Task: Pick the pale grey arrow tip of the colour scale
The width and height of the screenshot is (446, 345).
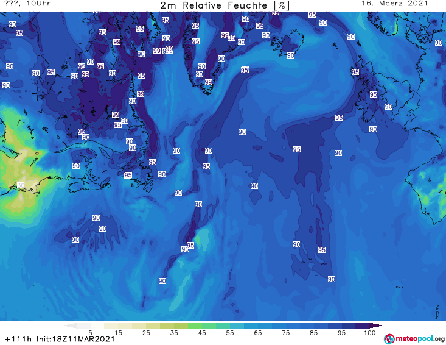Action: pyautogui.click(x=70, y=325)
